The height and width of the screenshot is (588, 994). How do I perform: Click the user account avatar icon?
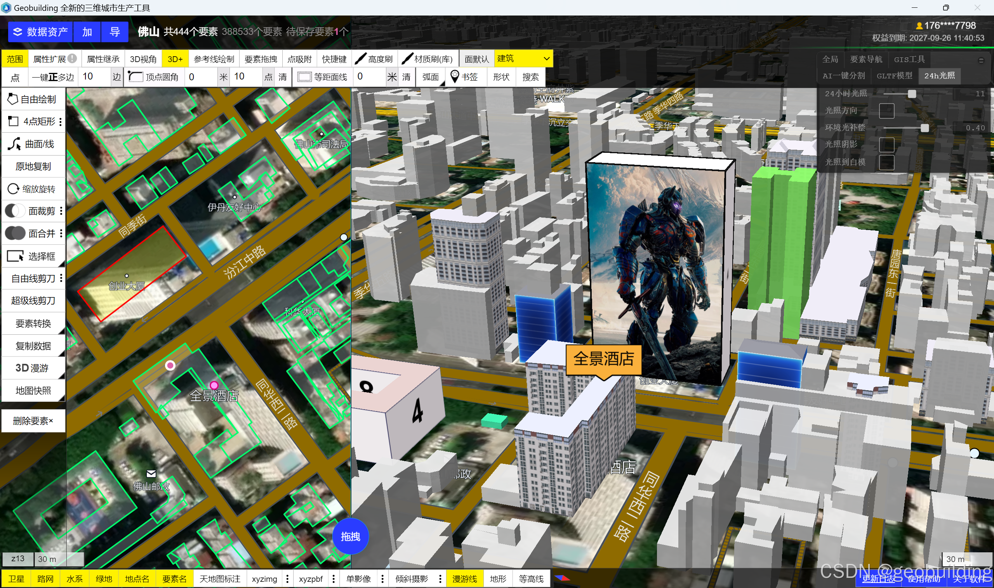[919, 26]
